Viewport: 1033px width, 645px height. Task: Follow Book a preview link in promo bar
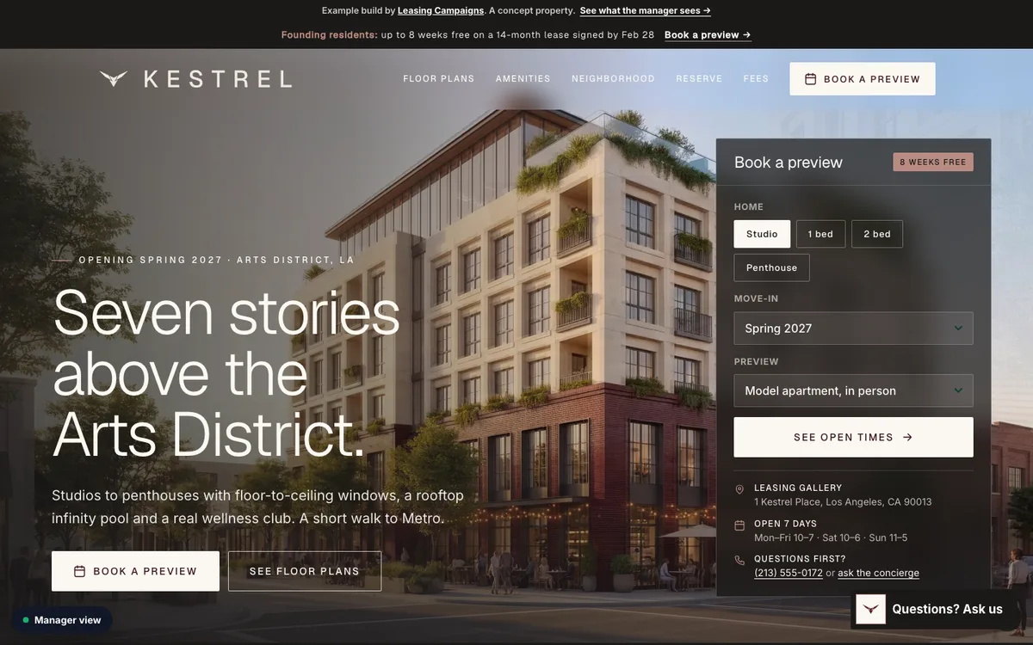[x=708, y=35]
